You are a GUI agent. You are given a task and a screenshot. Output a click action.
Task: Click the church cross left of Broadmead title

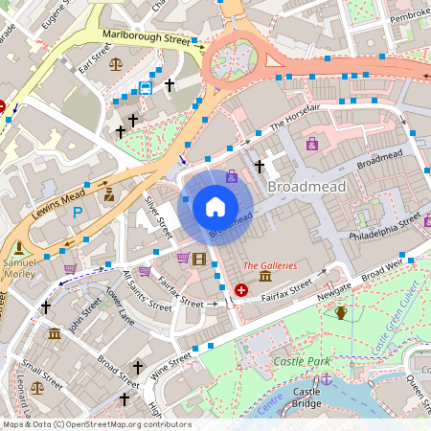(x=260, y=167)
